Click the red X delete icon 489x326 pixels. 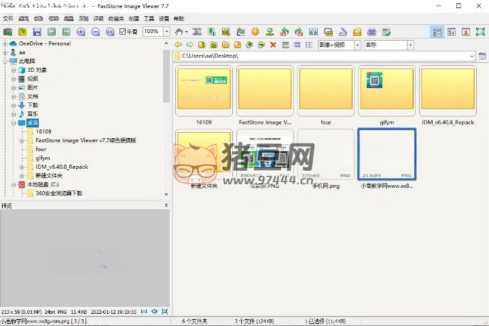pos(273,45)
